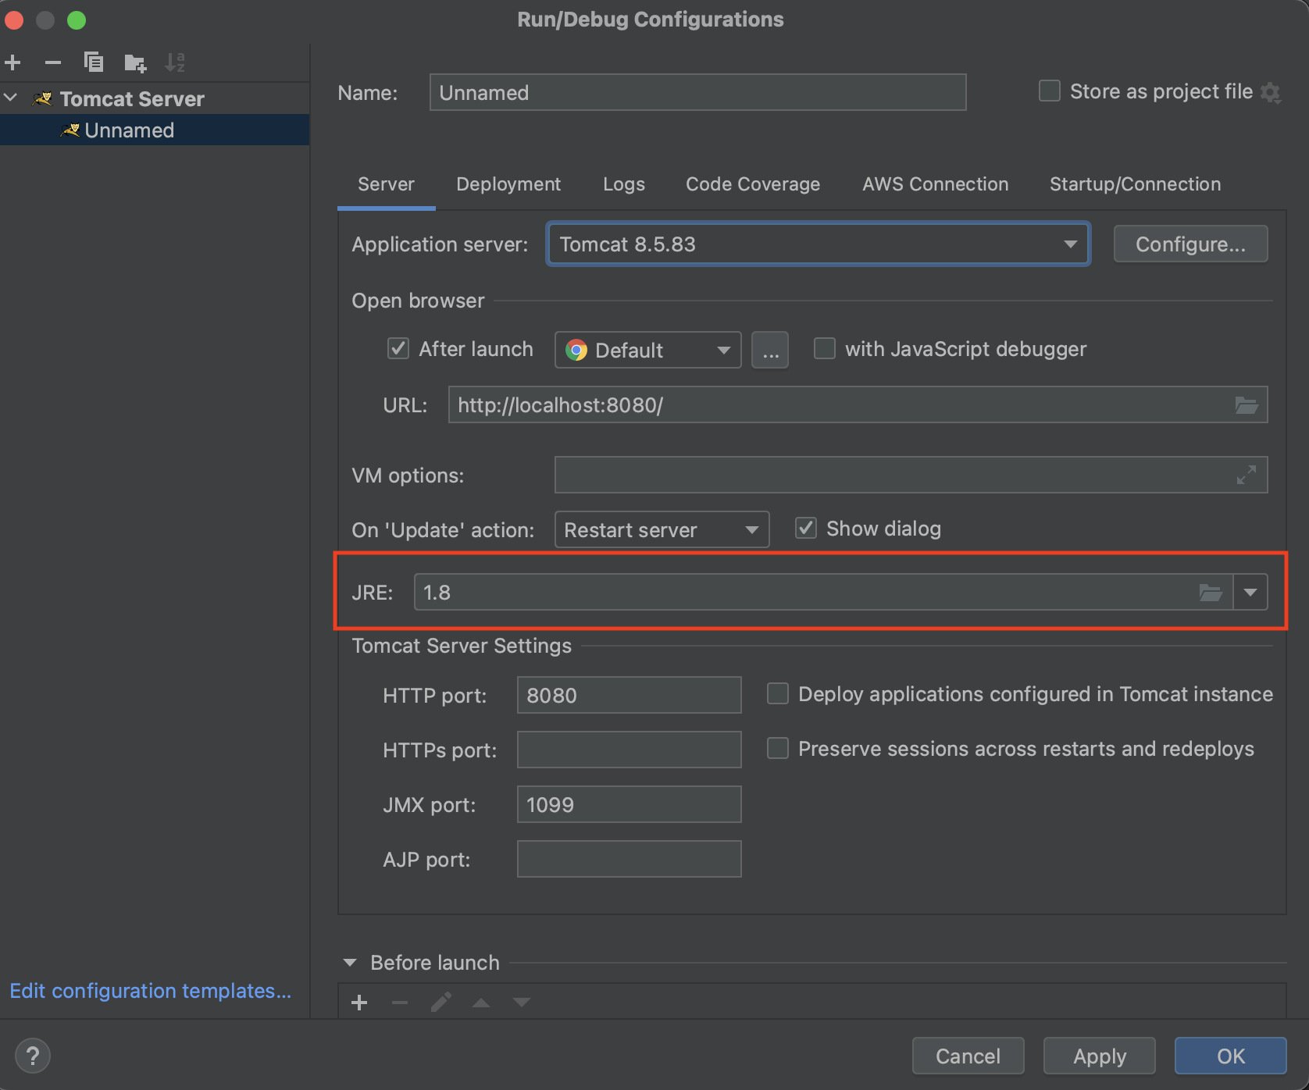Switch to the Code Coverage tab
The height and width of the screenshot is (1090, 1309).
[753, 184]
